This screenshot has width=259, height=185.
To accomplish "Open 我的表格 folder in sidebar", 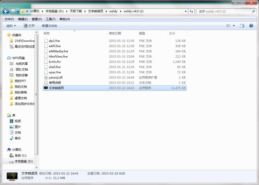I will 18,92.
